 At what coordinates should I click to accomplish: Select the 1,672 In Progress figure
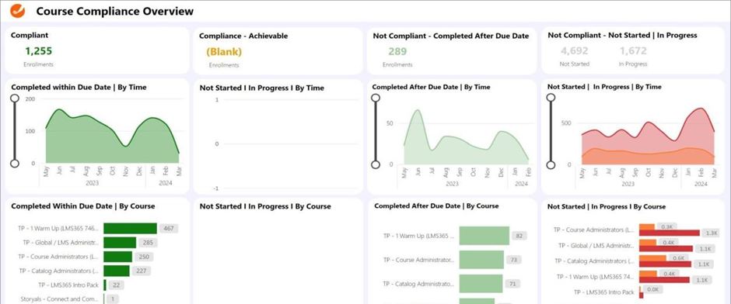(x=633, y=50)
